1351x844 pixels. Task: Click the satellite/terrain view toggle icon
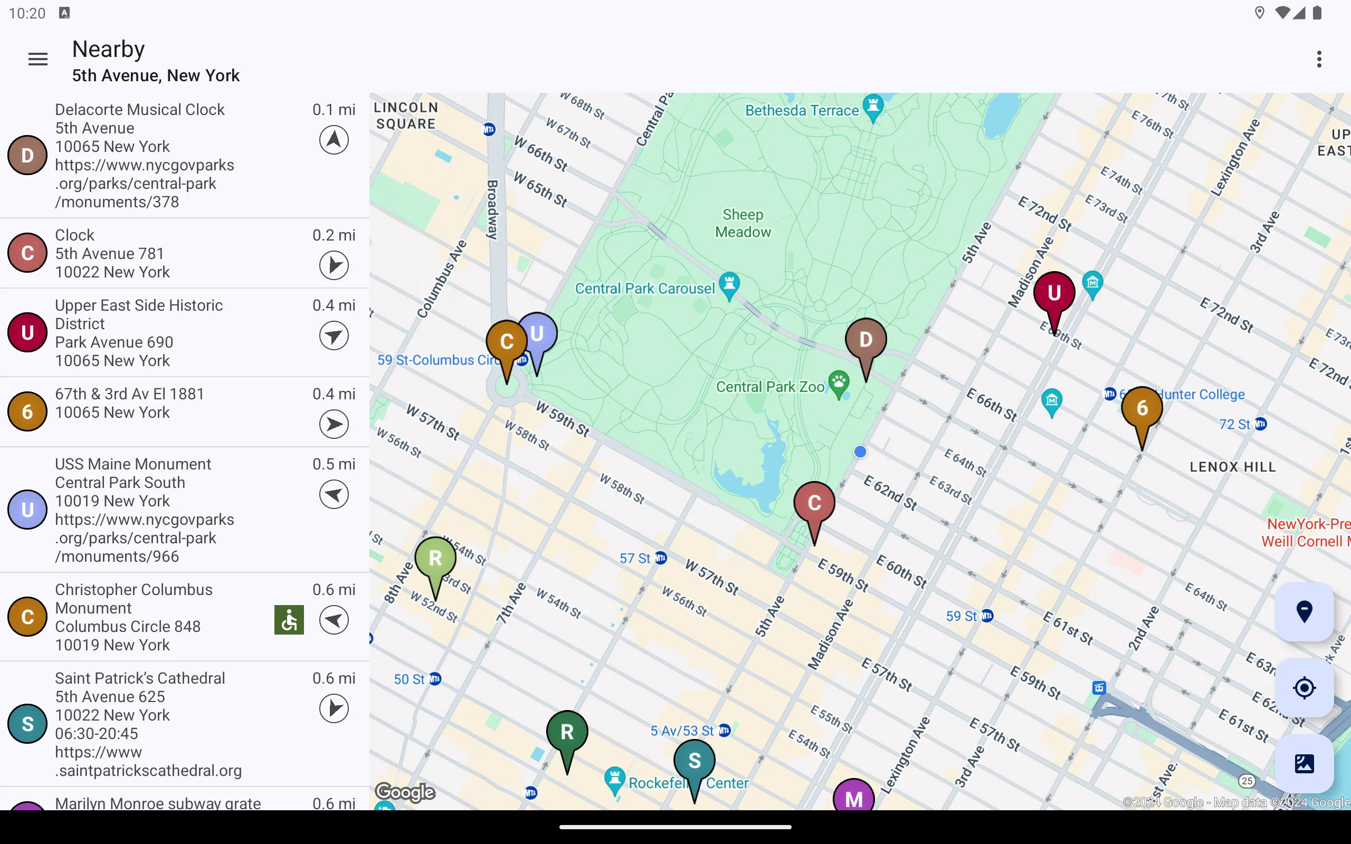pos(1305,763)
